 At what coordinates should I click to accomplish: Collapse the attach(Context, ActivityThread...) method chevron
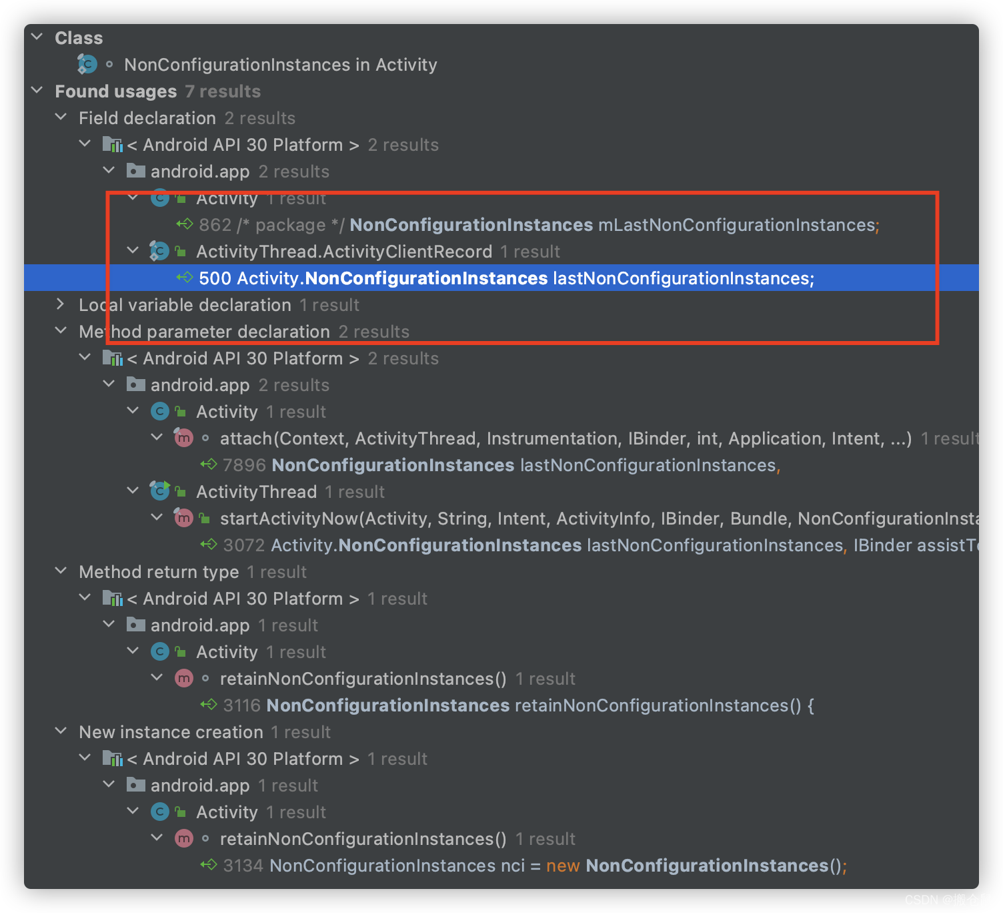[x=157, y=437]
